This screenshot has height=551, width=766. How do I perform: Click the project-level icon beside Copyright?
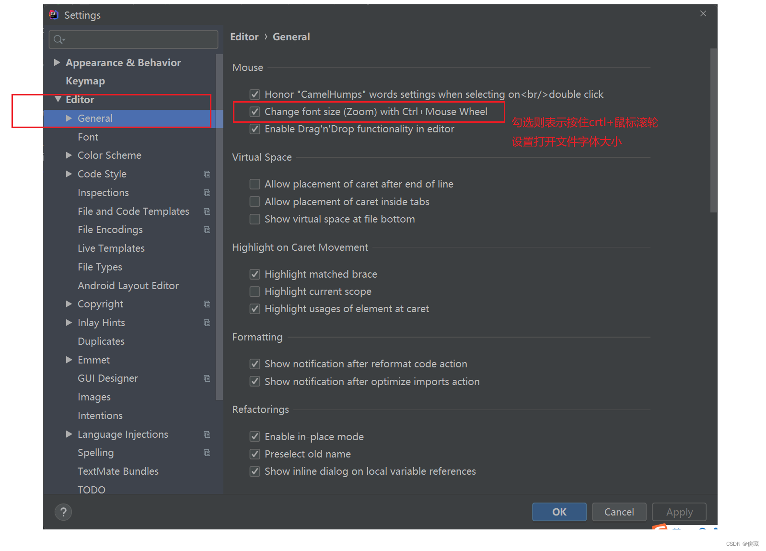click(x=207, y=304)
